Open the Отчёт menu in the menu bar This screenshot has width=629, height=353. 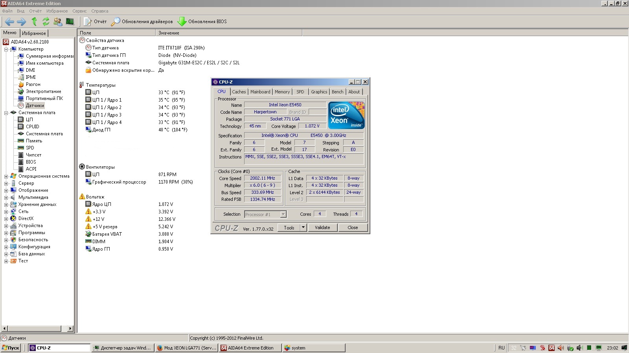(35, 11)
